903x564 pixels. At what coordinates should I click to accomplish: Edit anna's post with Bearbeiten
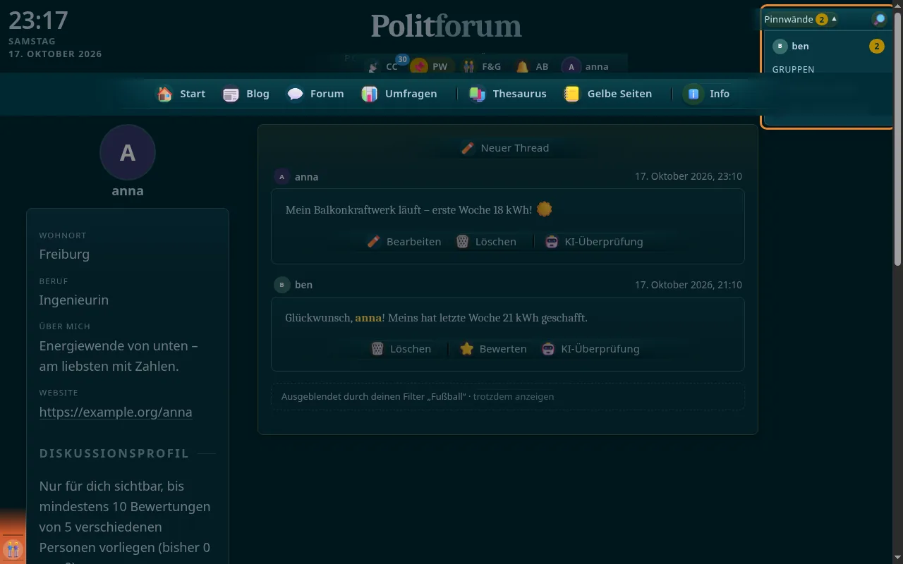(404, 242)
